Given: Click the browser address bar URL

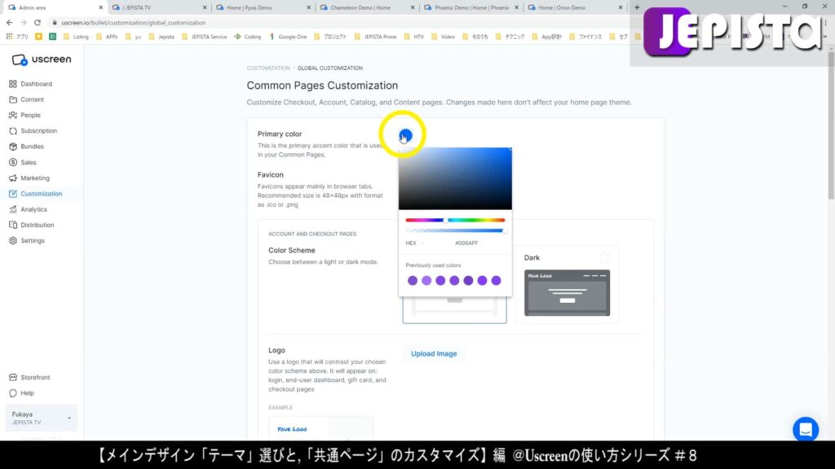Looking at the screenshot, I should point(133,23).
